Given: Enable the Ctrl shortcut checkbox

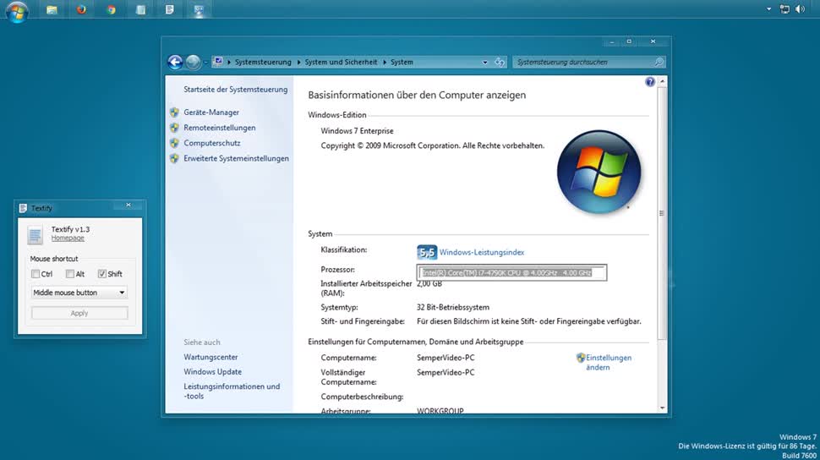Looking at the screenshot, I should (36, 274).
